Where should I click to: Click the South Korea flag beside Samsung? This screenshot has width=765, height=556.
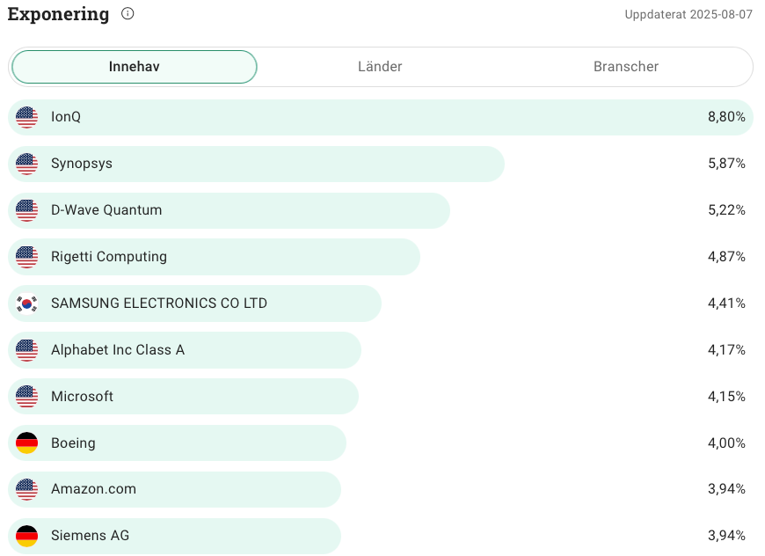27,304
